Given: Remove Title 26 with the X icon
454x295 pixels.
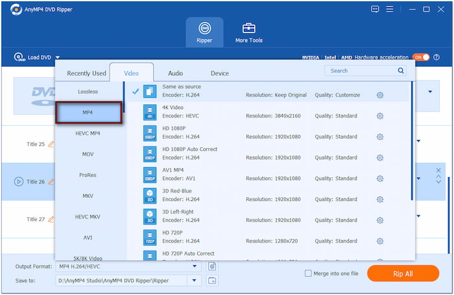Looking at the screenshot, I should pos(438,171).
